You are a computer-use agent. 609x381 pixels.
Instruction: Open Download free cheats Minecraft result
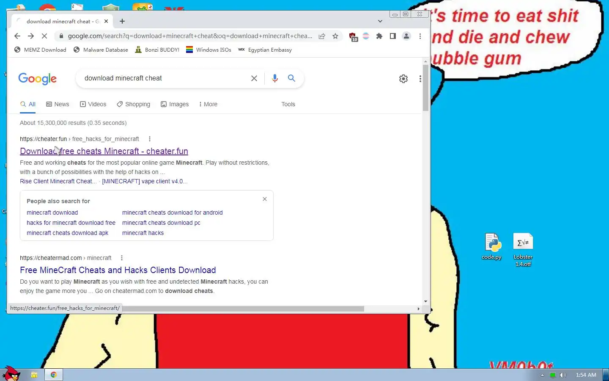coord(104,151)
